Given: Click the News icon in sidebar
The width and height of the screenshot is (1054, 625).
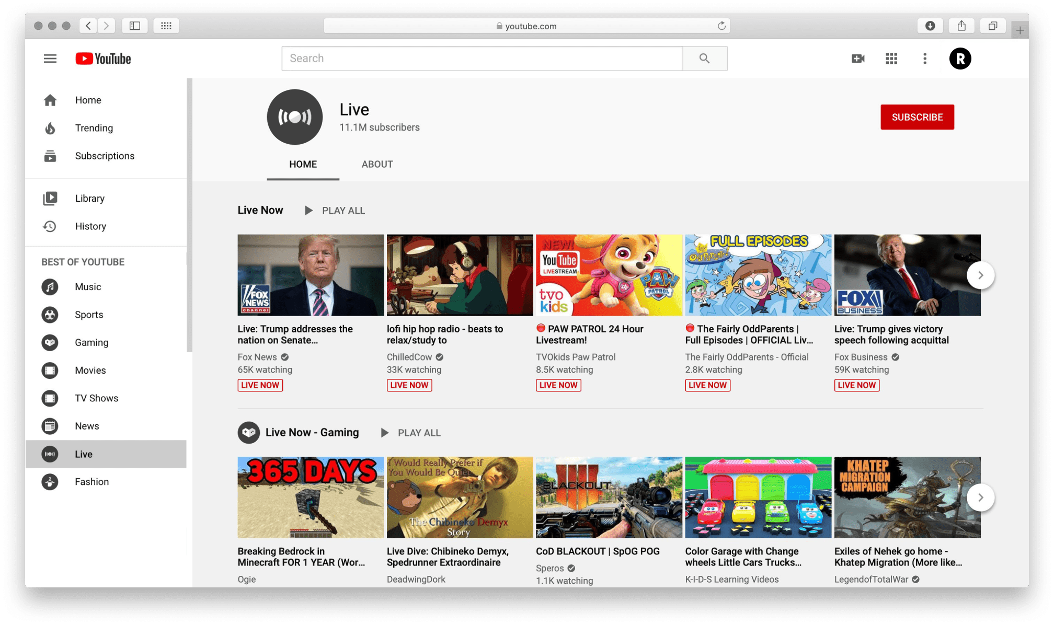Looking at the screenshot, I should [50, 425].
